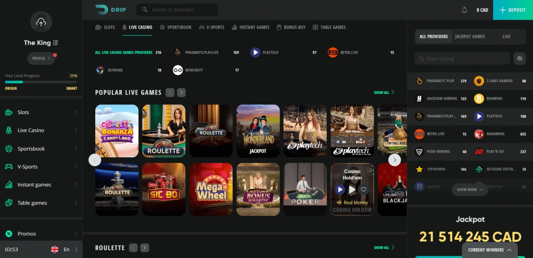533x258 pixels.
Task: Click the Level Progress bar
Action: tap(41, 82)
